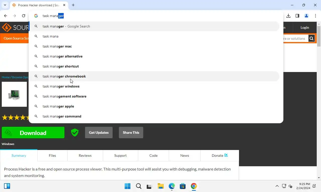Click the browser forward arrow

(x=15, y=16)
